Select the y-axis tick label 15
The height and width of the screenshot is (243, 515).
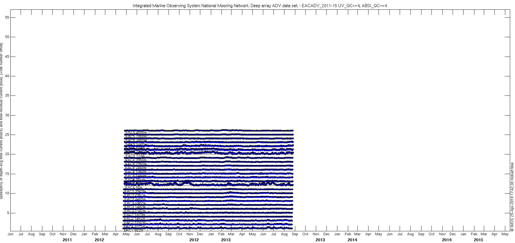point(7,174)
